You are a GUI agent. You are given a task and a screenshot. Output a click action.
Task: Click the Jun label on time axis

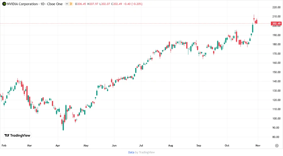pyautogui.click(x=114, y=145)
